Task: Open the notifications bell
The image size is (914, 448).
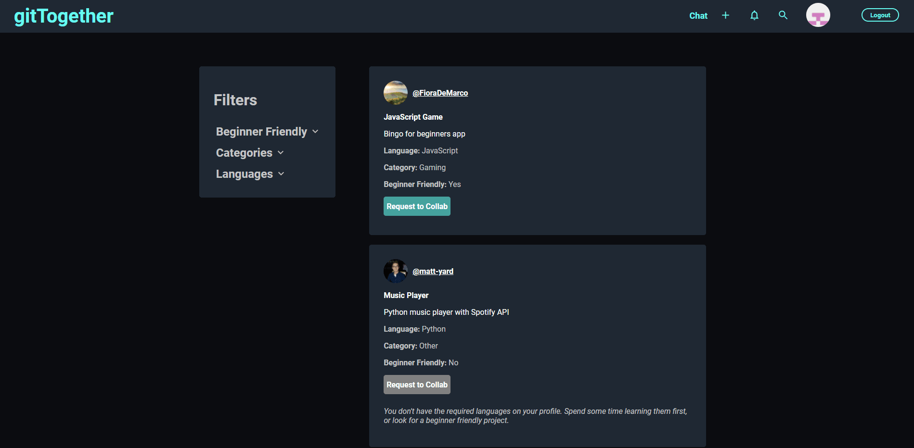Action: (x=754, y=15)
